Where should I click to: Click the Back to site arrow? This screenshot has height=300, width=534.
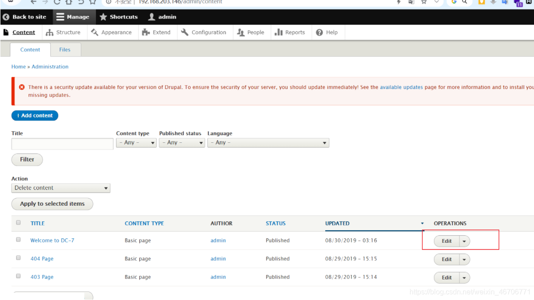pos(25,17)
